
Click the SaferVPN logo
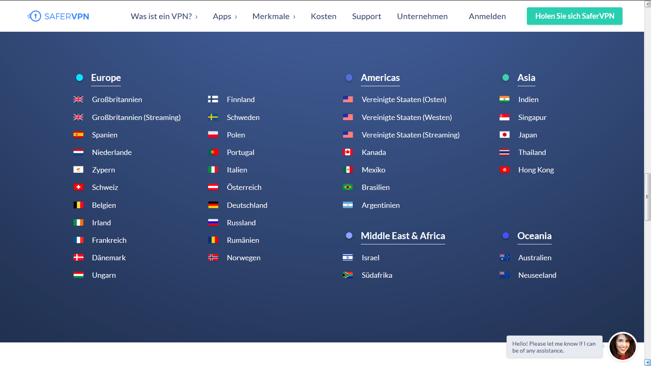click(x=58, y=16)
